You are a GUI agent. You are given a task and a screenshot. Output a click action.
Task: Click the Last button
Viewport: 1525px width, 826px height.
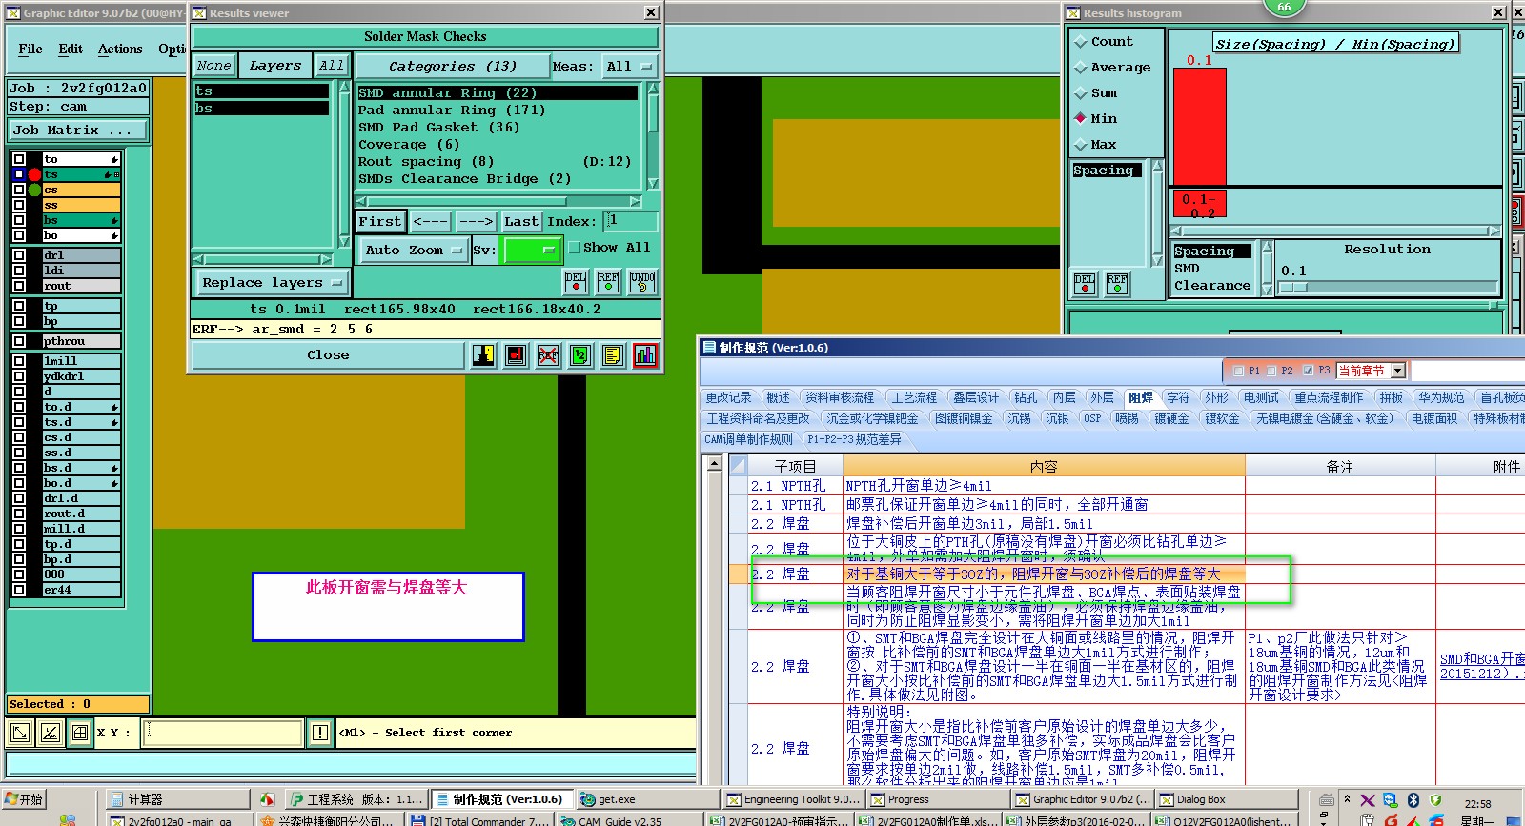pyautogui.click(x=521, y=221)
